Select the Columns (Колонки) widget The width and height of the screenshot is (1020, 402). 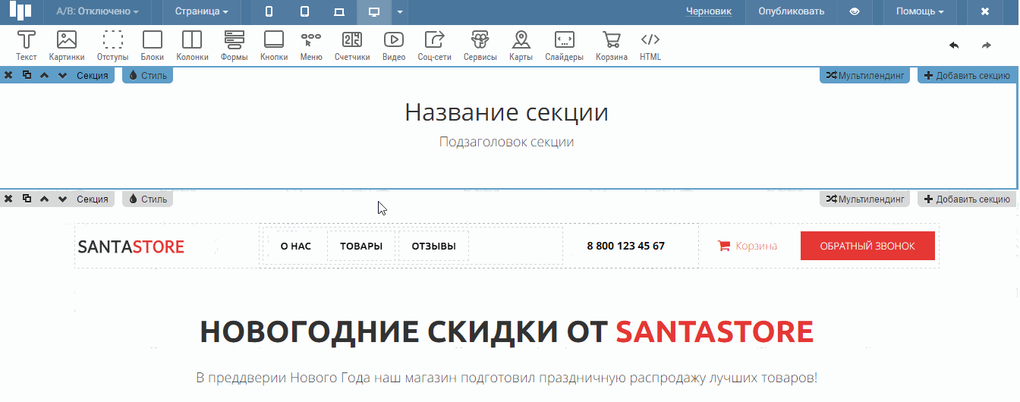(x=192, y=46)
